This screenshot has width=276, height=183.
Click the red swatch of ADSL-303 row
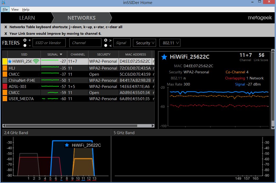point(5,87)
